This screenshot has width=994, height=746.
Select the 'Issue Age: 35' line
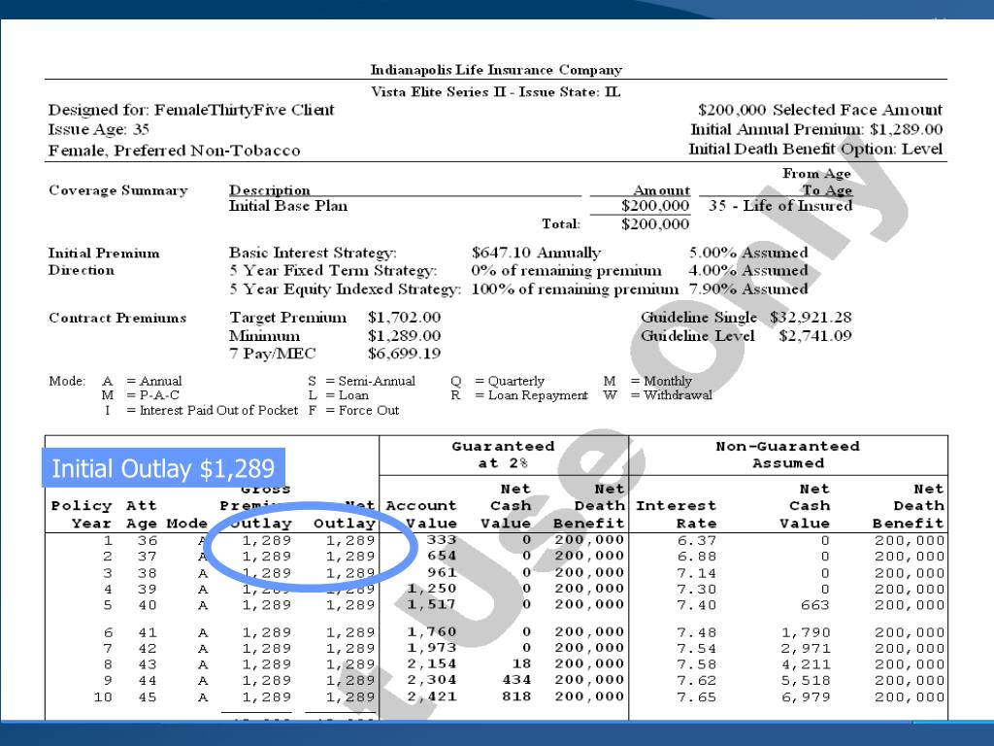(x=99, y=129)
